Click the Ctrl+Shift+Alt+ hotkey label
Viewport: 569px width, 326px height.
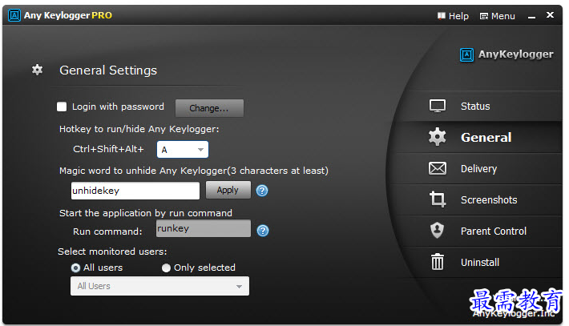108,149
